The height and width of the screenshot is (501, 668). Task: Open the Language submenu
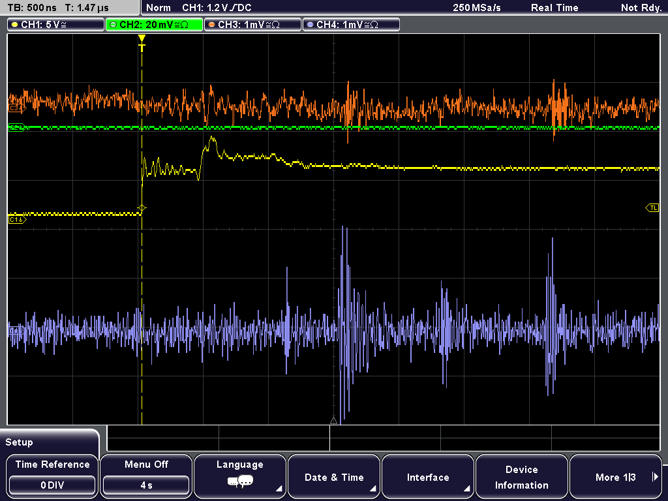pos(240,476)
